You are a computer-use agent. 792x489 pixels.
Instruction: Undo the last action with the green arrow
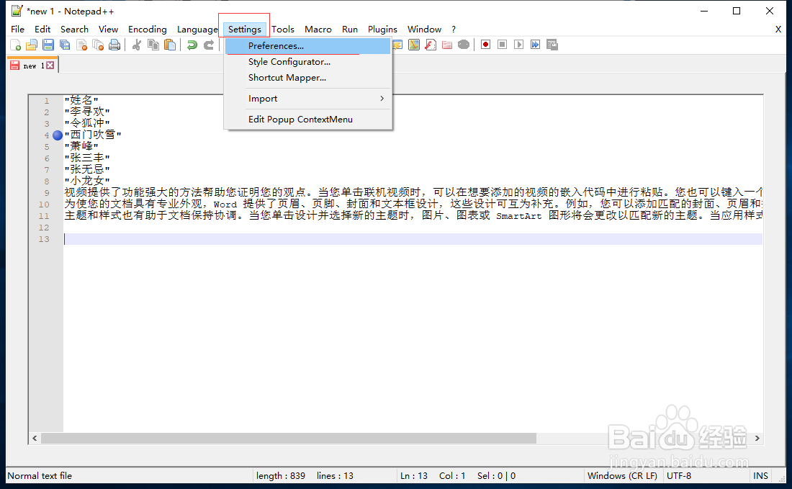point(192,45)
